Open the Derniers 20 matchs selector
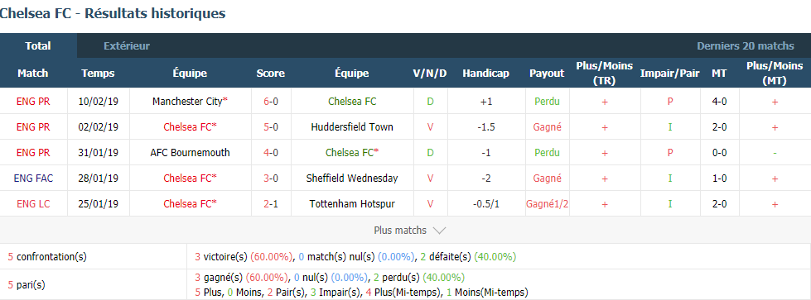This screenshot has height=300, width=811. pos(746,46)
